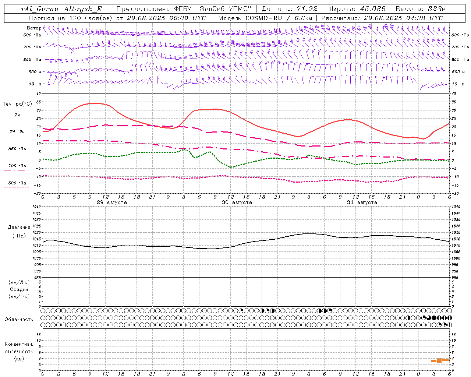Screen dimensions: 471x377
Task: Click the 31 августа date label
Action: (x=362, y=202)
